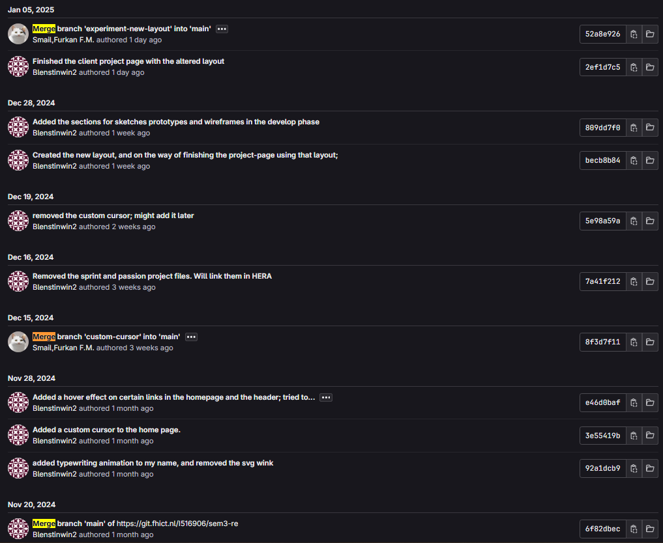Browse files at commit 2ef1d7c5
Image resolution: width=663 pixels, height=543 pixels.
pyautogui.click(x=650, y=67)
